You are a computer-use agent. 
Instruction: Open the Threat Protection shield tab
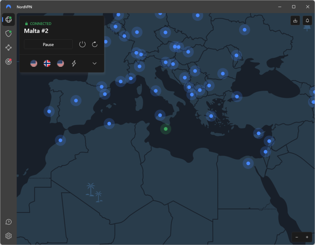point(9,34)
